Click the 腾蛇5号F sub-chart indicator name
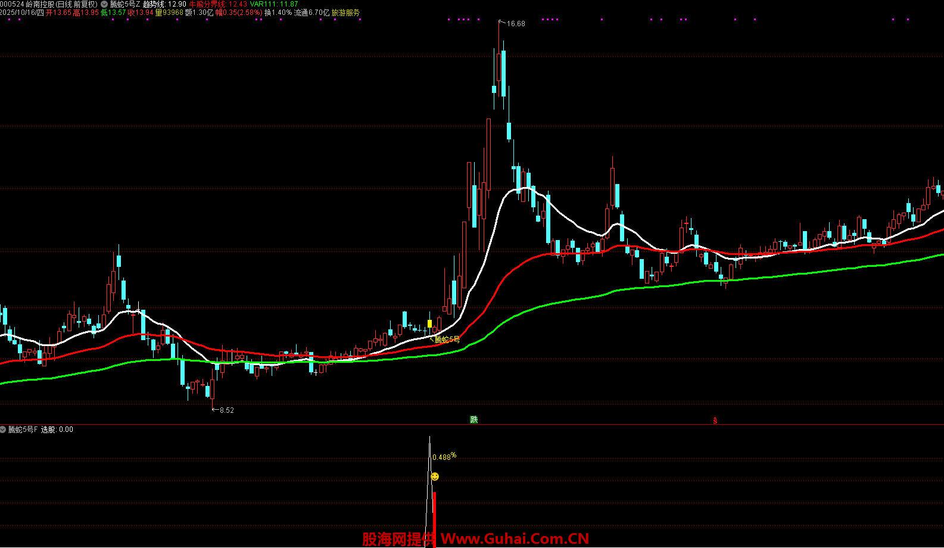The width and height of the screenshot is (944, 548). (x=23, y=429)
